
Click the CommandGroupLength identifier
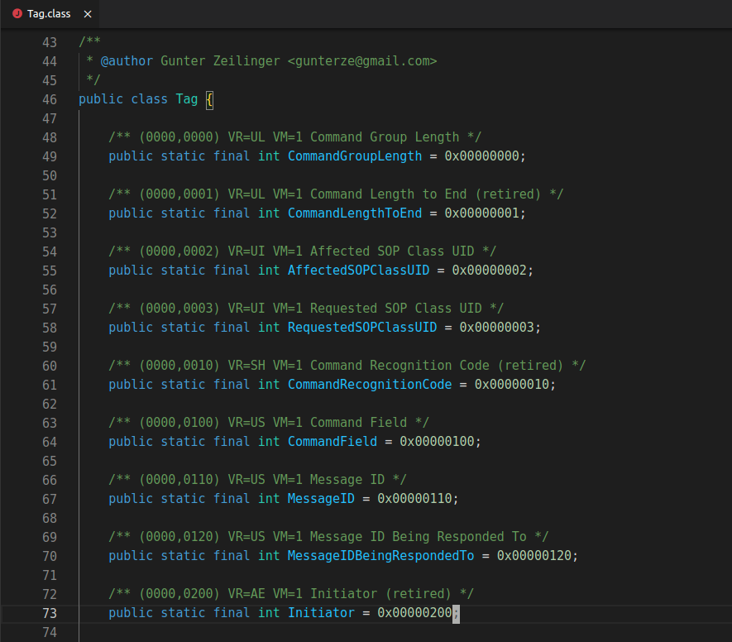[355, 156]
